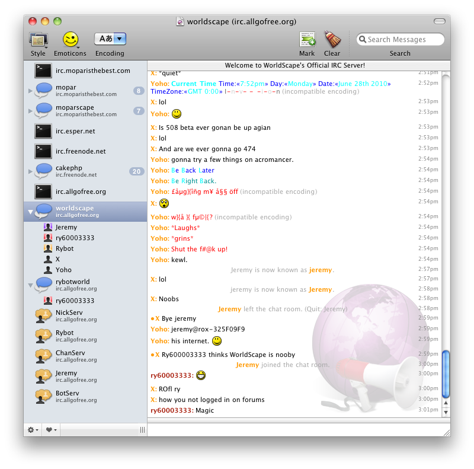The image size is (474, 469).
Task: Open BotServ private chat
Action: click(85, 397)
